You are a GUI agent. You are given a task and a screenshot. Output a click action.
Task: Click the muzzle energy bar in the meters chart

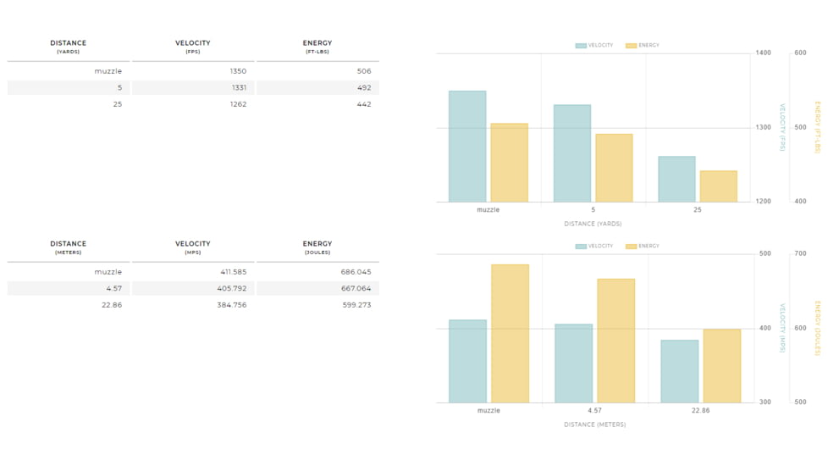(510, 334)
